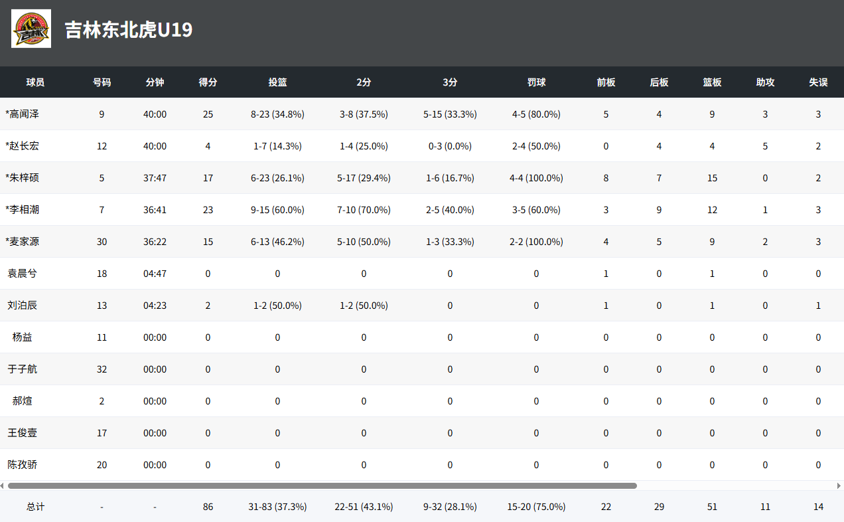The image size is (844, 522).
Task: Click the 号码 column header
Action: coord(102,82)
